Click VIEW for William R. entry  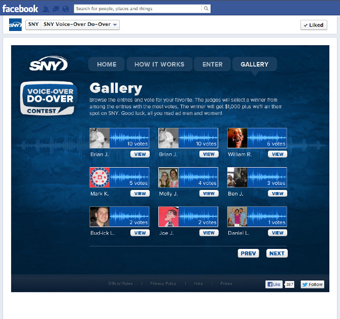278,154
